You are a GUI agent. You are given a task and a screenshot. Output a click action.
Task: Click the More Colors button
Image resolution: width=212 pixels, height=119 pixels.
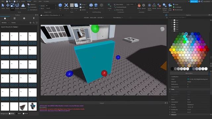click(x=189, y=73)
